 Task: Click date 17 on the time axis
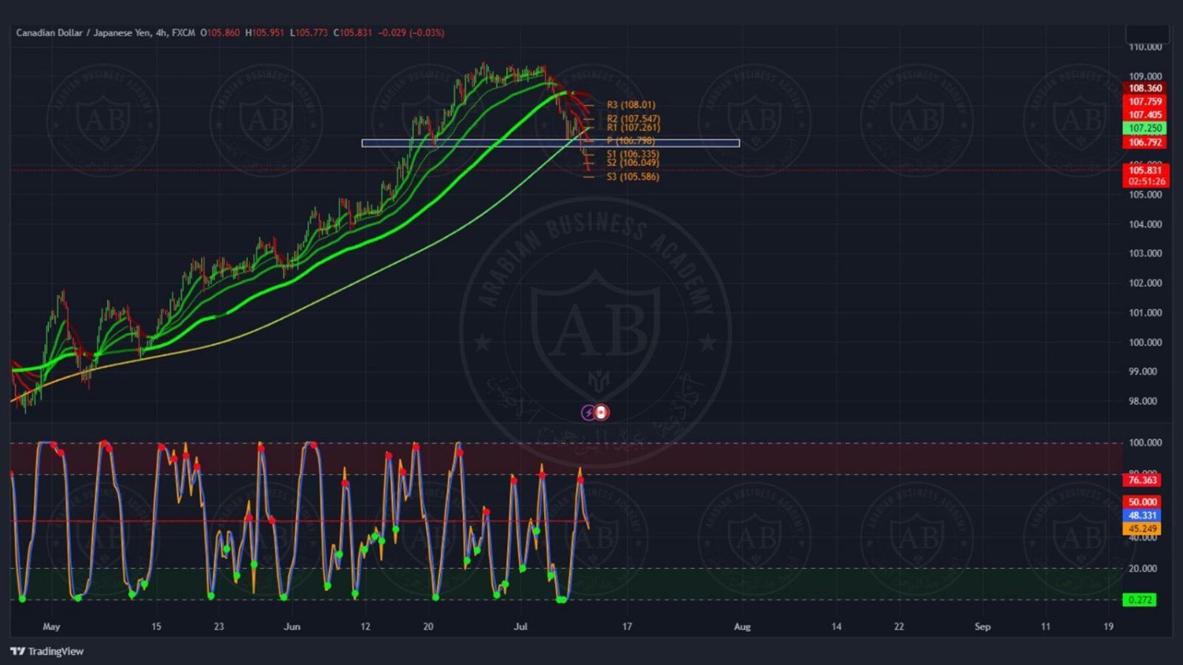pyautogui.click(x=627, y=627)
